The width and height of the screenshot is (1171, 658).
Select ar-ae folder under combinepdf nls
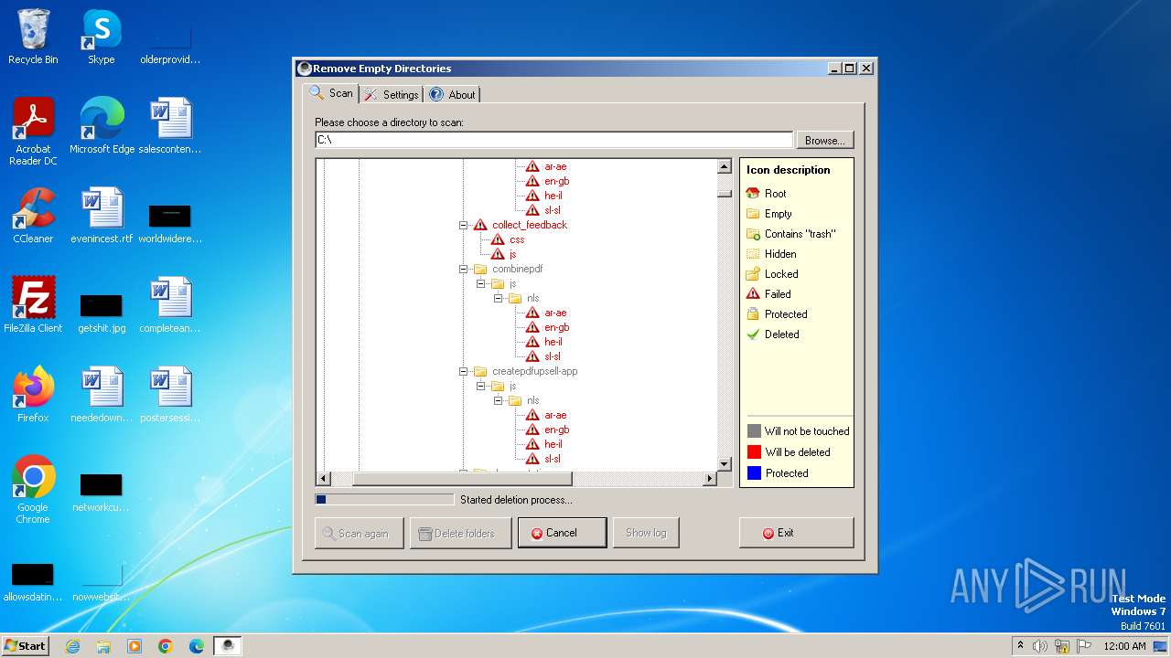555,313
